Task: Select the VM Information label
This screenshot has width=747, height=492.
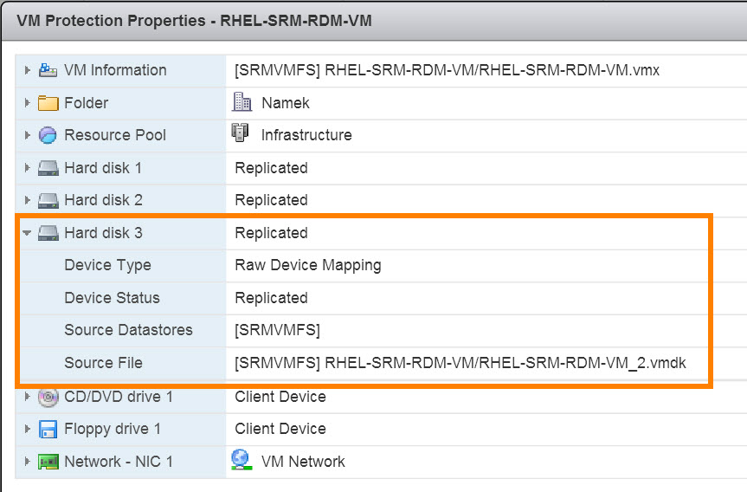Action: pyautogui.click(x=115, y=70)
